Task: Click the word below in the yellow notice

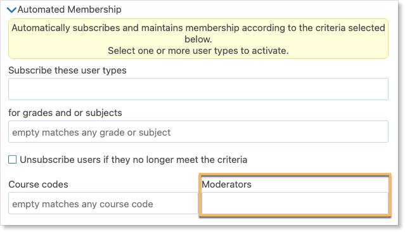Action: coord(198,39)
